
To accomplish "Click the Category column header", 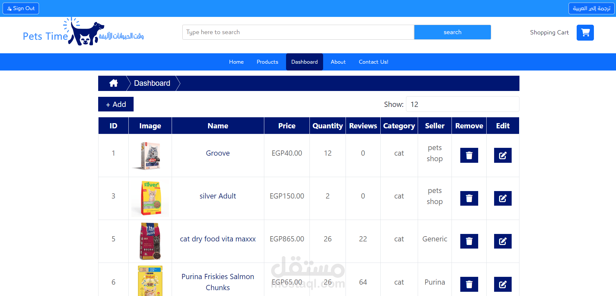I will click(399, 126).
